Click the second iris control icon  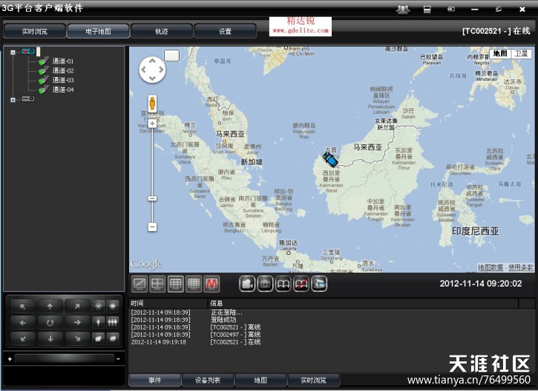(x=112, y=306)
